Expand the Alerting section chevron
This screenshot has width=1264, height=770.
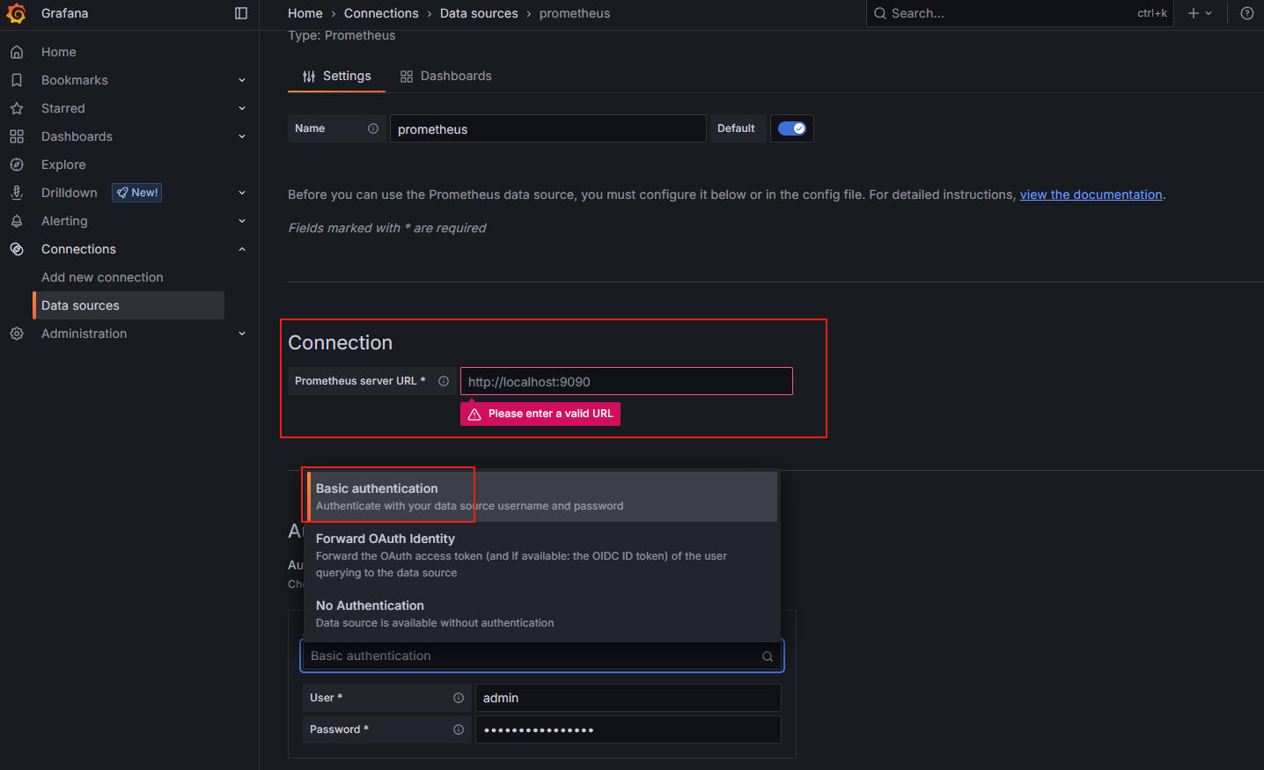(x=242, y=221)
